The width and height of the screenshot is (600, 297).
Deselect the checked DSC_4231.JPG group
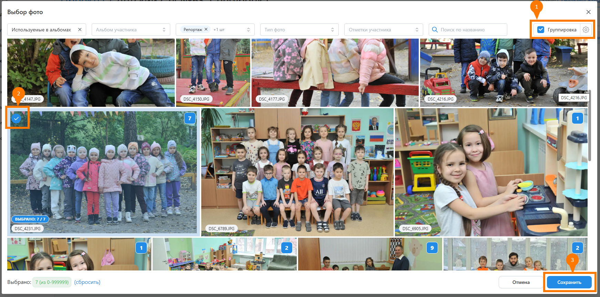16,119
